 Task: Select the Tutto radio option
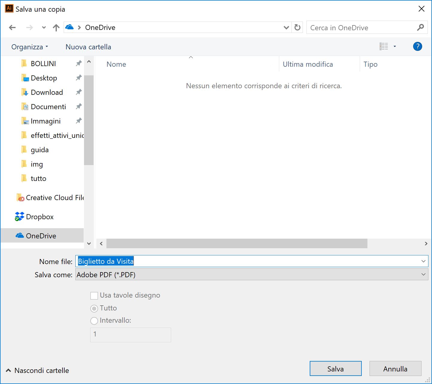94,308
